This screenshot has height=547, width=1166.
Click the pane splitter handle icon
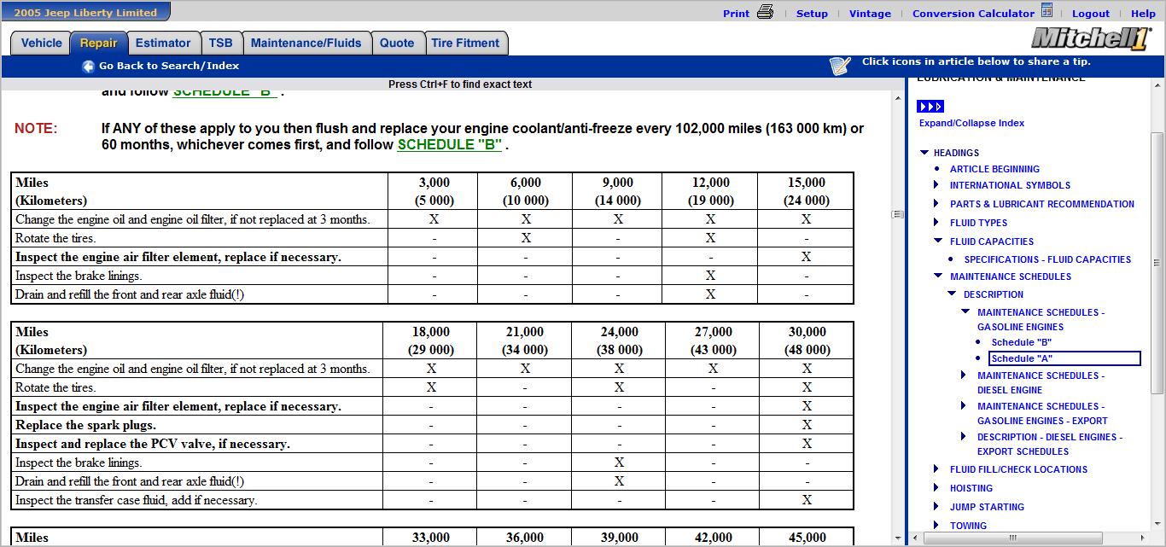pos(898,214)
